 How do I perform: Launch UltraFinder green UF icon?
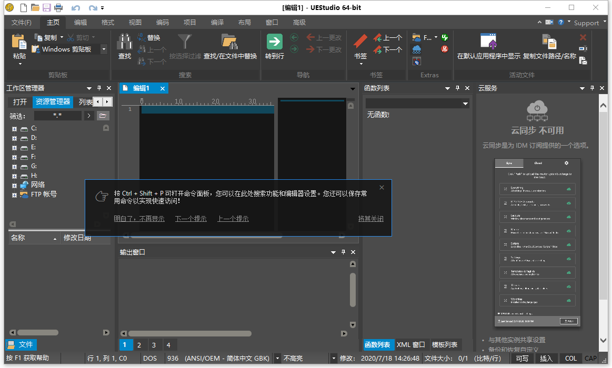point(445,37)
